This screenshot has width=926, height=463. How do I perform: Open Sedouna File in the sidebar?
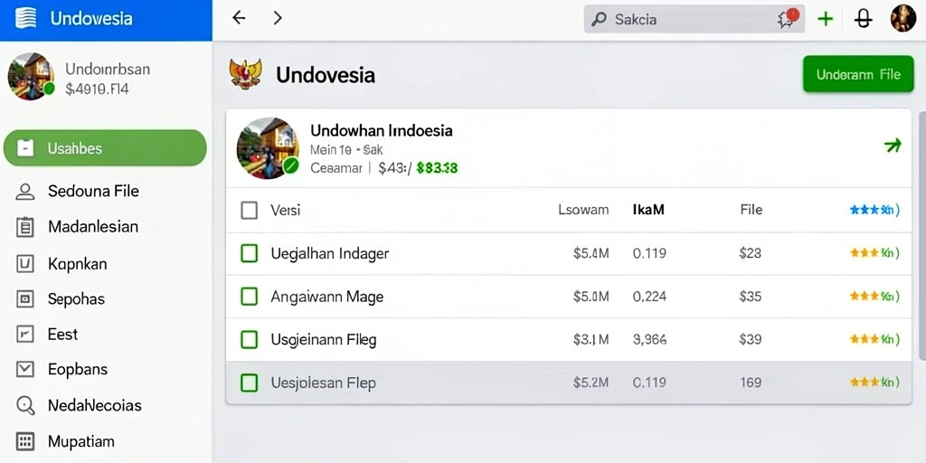[93, 192]
